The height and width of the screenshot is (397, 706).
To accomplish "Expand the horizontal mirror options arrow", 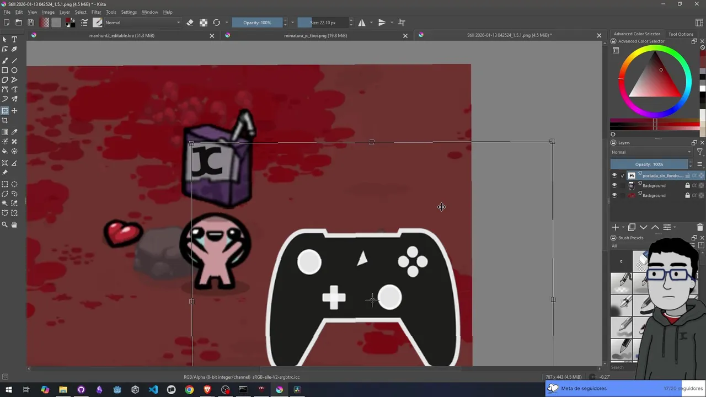I will (371, 23).
